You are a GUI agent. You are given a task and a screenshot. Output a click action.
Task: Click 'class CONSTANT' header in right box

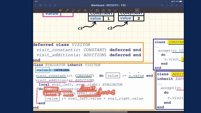pyautogui.click(x=169, y=42)
